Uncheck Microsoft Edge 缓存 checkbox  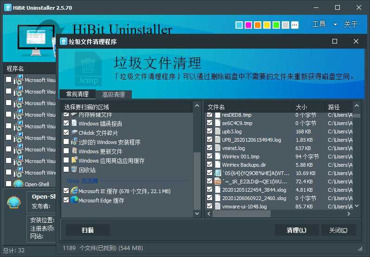coord(66,200)
